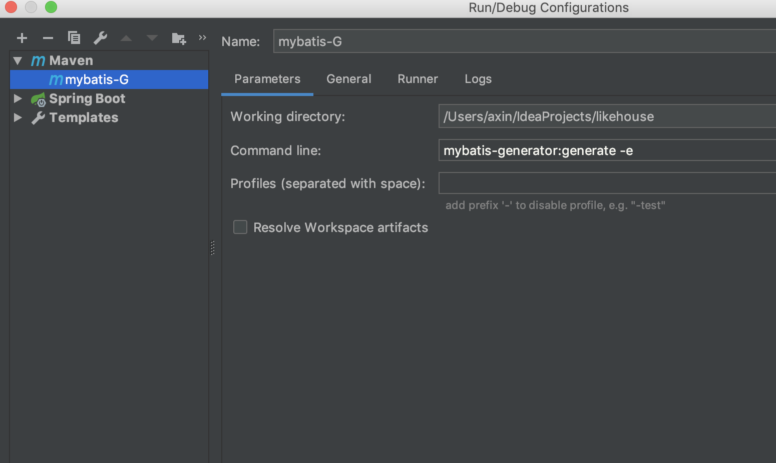776x463 pixels.
Task: Show more toolbar actions via double chevron
Action: pos(202,37)
